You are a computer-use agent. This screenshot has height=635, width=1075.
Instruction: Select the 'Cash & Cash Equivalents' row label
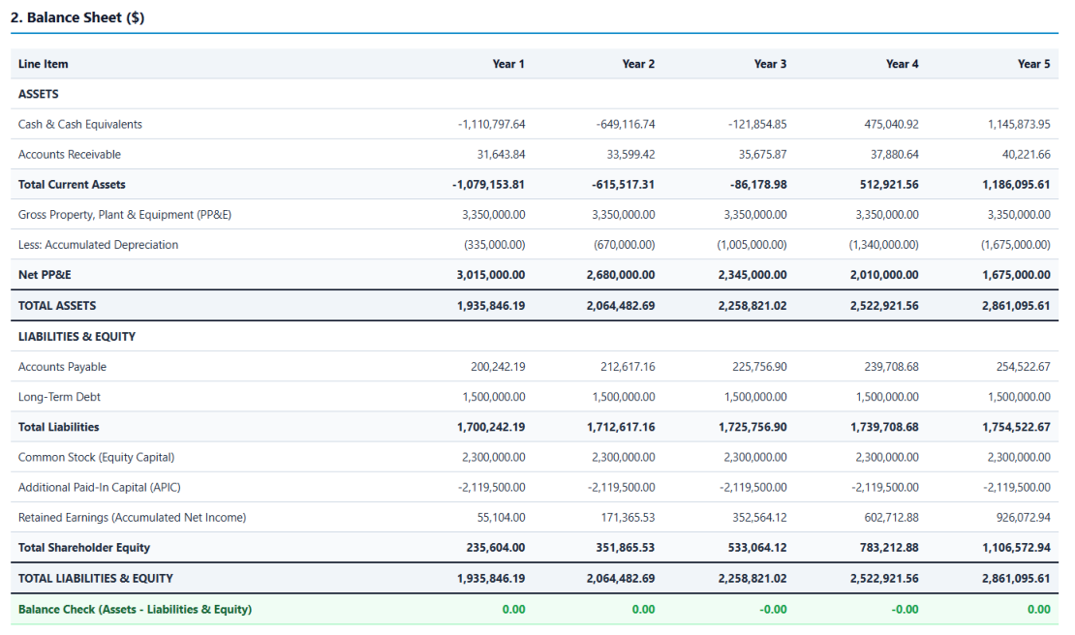[x=80, y=124]
